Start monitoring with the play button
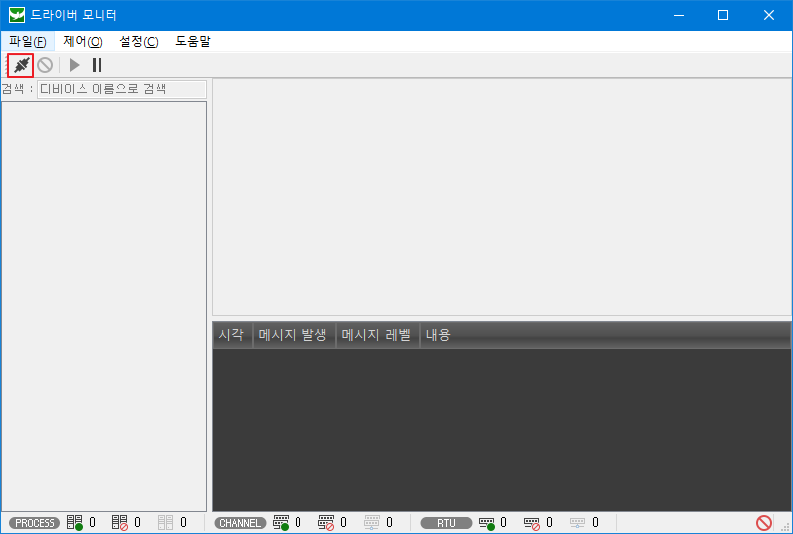 (75, 65)
